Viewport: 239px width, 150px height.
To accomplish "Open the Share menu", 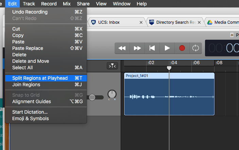I will pyautogui.click(x=83, y=4).
